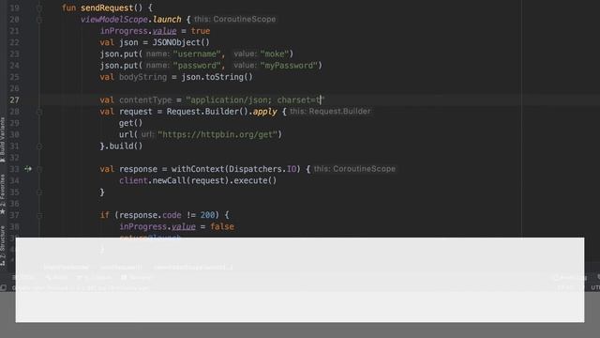Screen dimensions: 600x338
Task: Click }.build() on line 31
Action: [x=121, y=146]
